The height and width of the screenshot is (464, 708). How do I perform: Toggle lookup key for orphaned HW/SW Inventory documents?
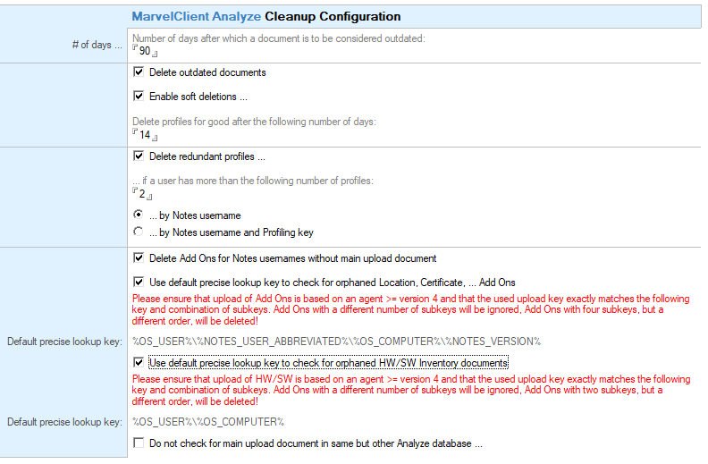coord(139,362)
